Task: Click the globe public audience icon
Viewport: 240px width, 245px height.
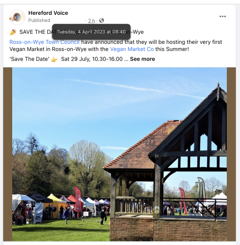Action: click(x=102, y=20)
